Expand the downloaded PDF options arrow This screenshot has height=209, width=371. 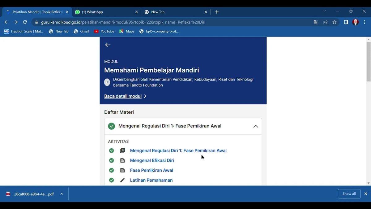tap(62, 194)
